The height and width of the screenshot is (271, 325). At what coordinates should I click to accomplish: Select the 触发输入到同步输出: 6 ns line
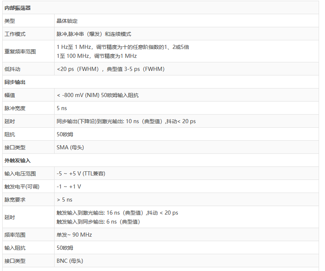[98, 222]
